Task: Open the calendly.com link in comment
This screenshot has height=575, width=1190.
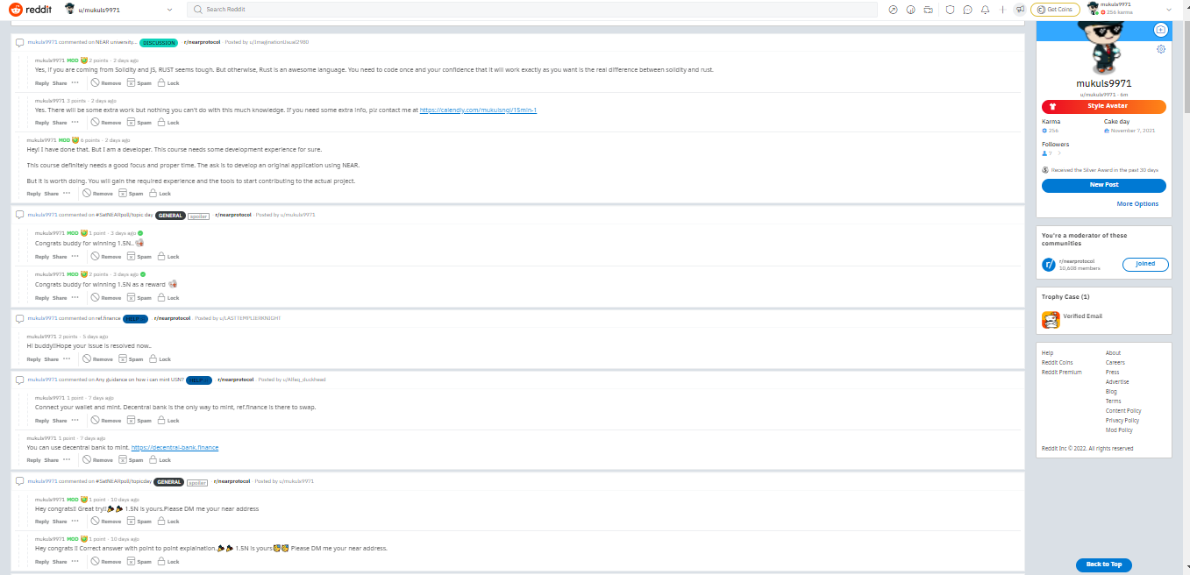Action: (478, 110)
